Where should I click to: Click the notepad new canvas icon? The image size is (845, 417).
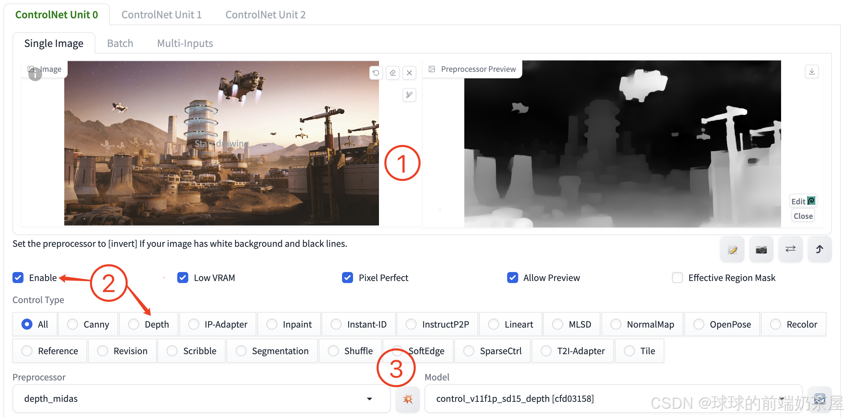click(x=732, y=249)
